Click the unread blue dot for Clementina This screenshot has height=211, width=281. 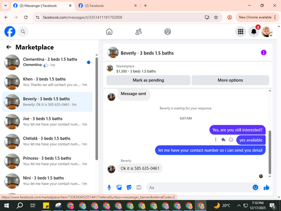click(89, 62)
